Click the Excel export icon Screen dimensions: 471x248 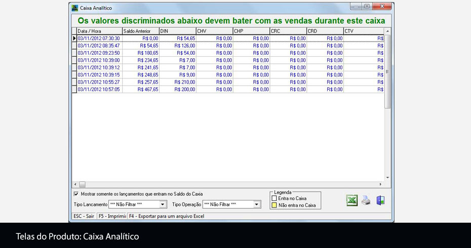(351, 200)
